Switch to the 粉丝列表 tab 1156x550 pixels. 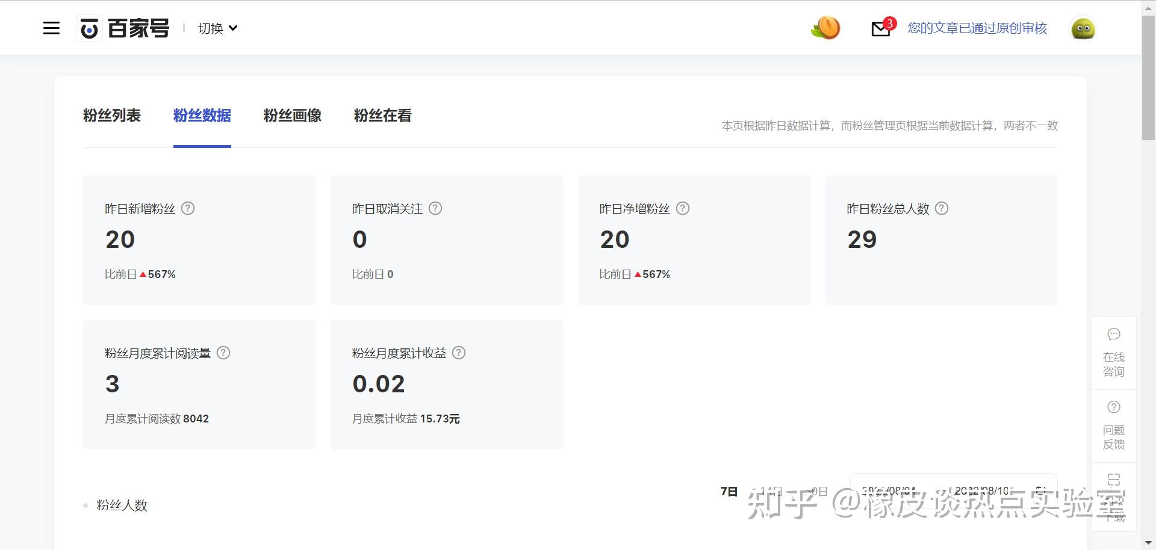pyautogui.click(x=112, y=116)
